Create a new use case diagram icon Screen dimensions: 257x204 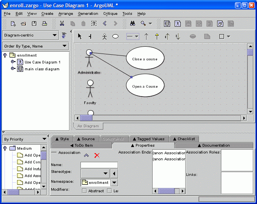[x=178, y=24]
